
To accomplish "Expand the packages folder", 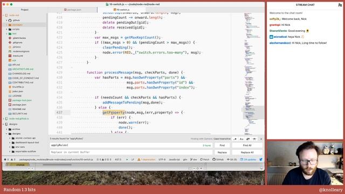I will coord(6,25).
